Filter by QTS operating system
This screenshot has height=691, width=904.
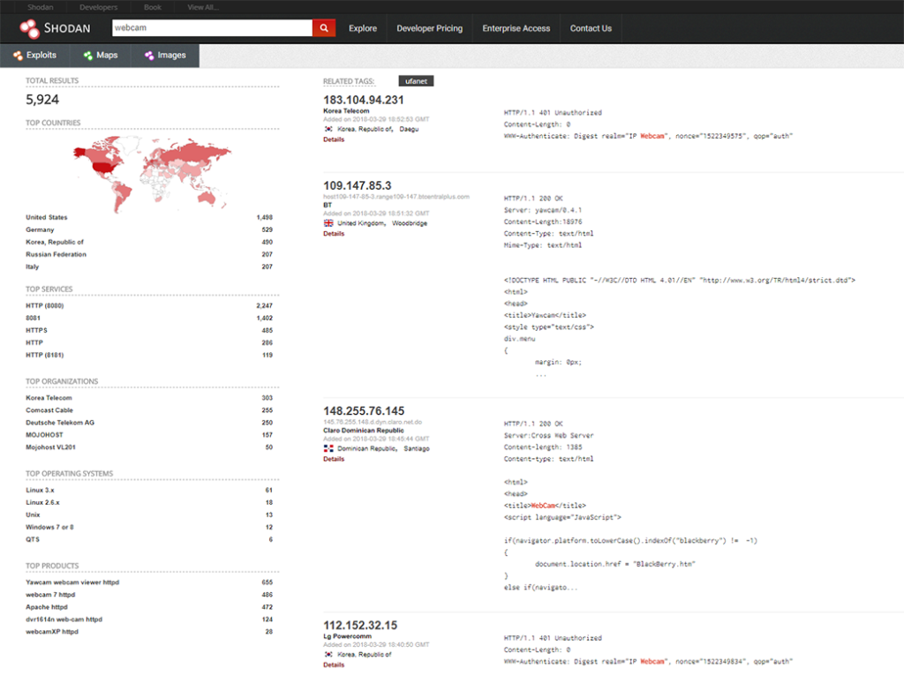(x=33, y=539)
